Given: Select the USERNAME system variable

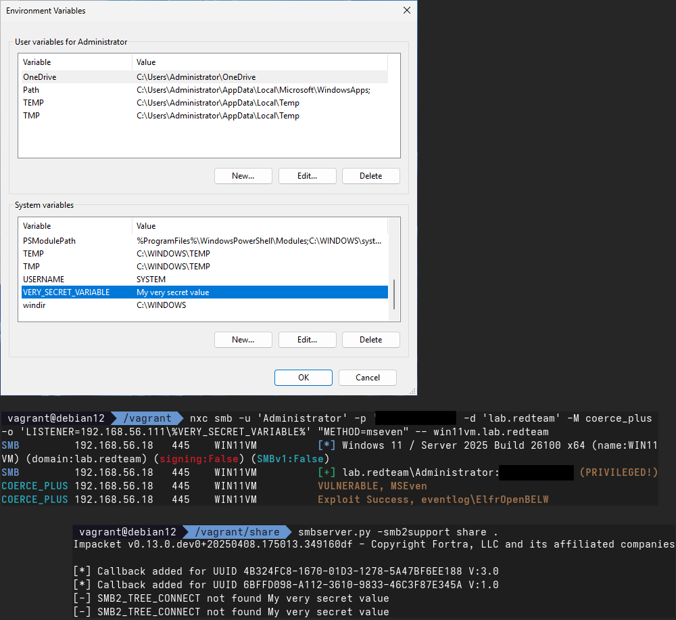Looking at the screenshot, I should point(204,280).
